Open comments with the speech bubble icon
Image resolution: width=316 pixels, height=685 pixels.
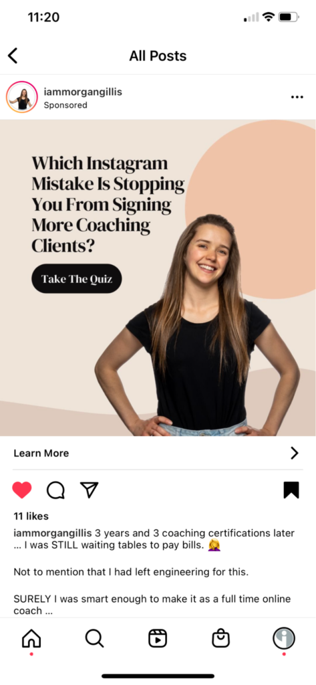click(x=55, y=490)
